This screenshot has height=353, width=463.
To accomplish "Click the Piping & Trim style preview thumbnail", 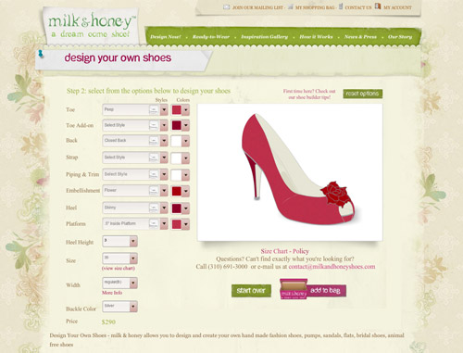I will pos(154,175).
